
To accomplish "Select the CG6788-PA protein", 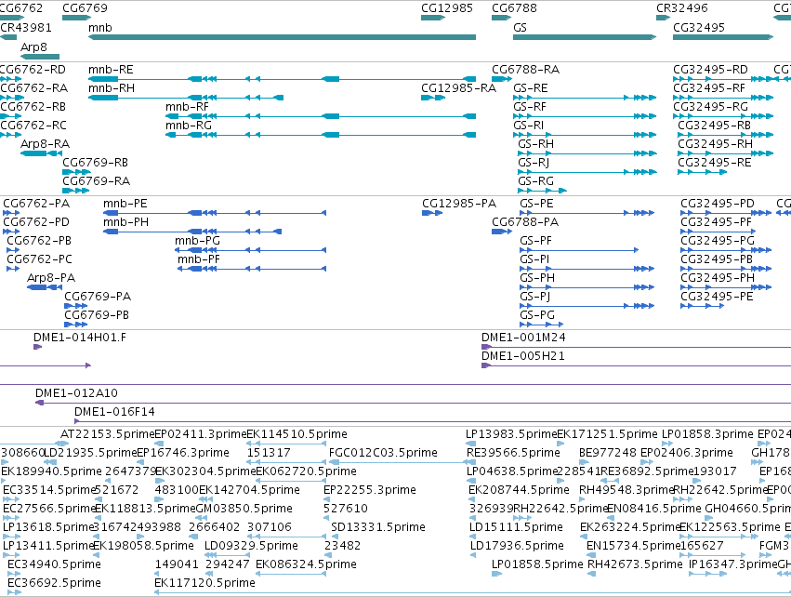I will [501, 232].
